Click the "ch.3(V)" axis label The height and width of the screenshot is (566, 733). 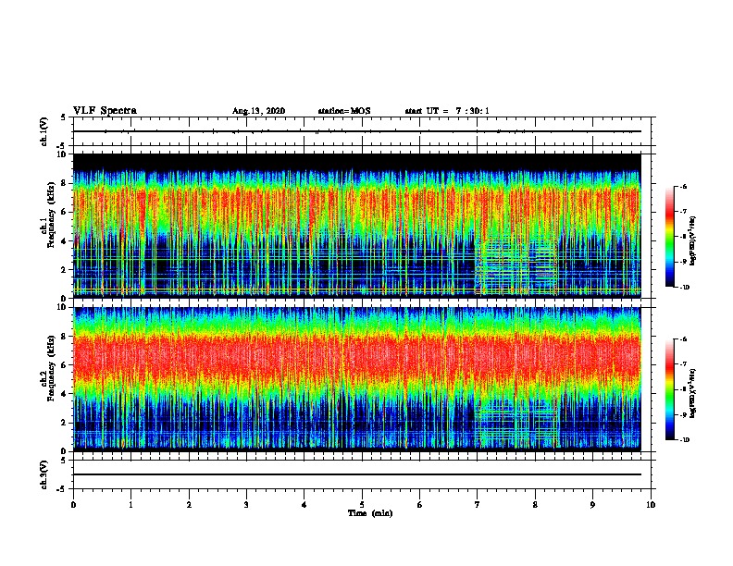[x=44, y=474]
